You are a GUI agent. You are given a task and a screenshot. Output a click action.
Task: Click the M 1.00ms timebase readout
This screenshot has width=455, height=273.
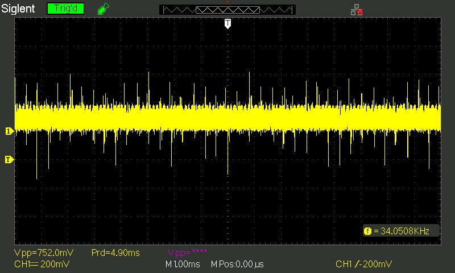pos(183,264)
